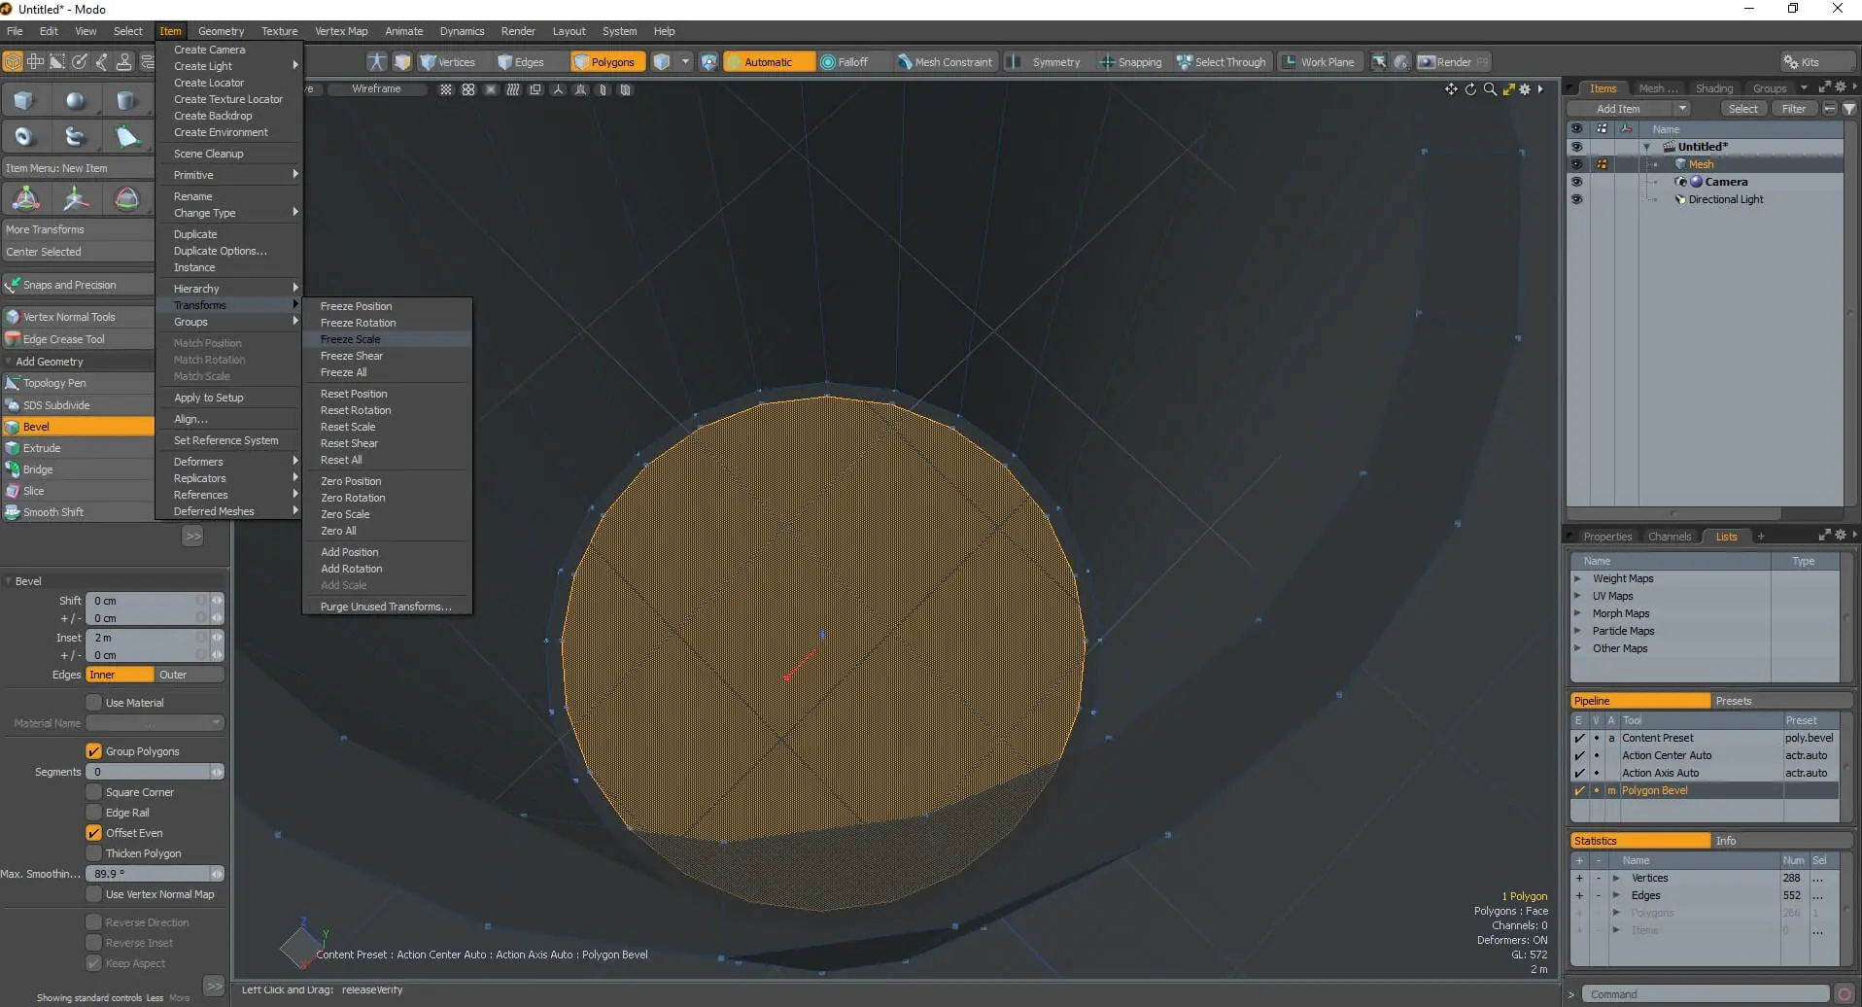Click the orange Model layout cube icon
The width and height of the screenshot is (1862, 1007).
point(13,61)
